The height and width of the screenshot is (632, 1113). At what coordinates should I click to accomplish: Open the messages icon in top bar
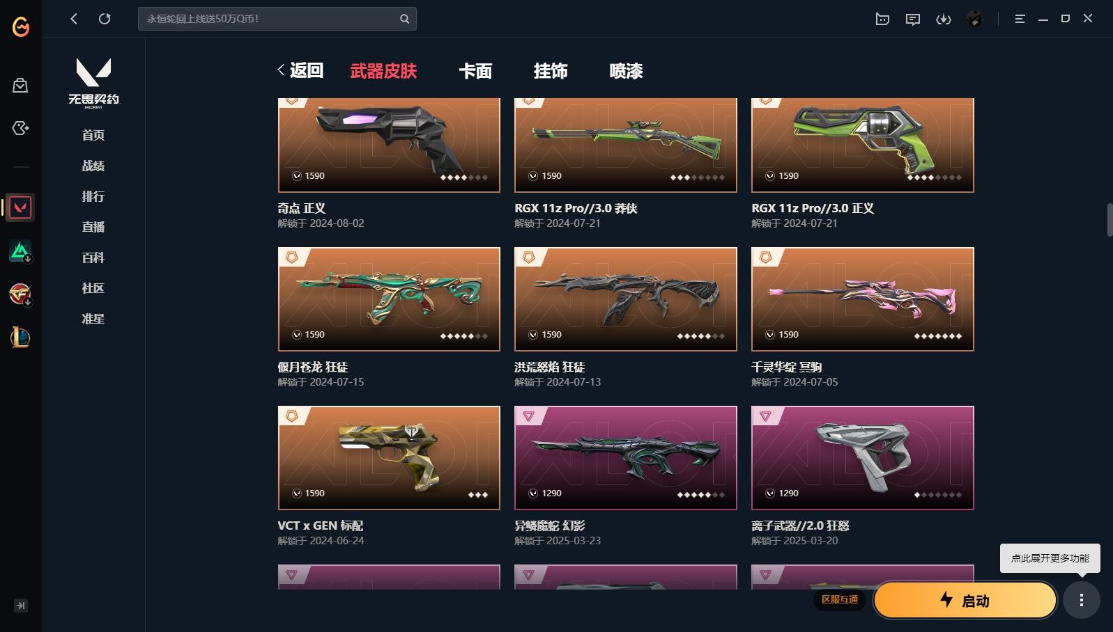[913, 19]
